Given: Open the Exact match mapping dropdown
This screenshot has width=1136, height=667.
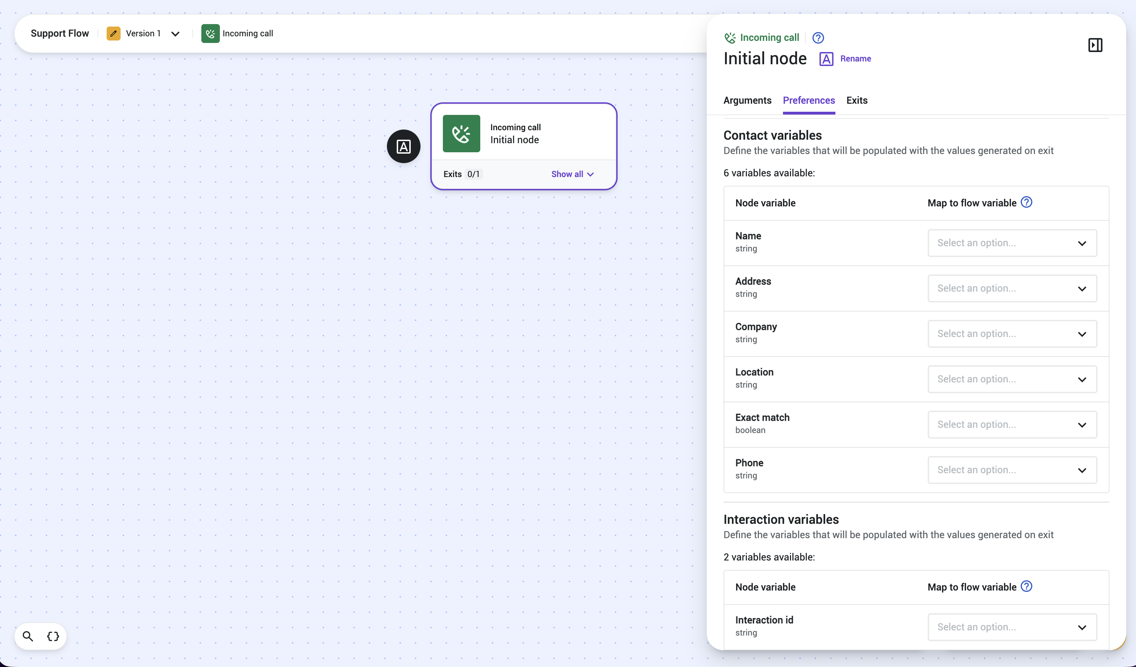Looking at the screenshot, I should 1012,425.
